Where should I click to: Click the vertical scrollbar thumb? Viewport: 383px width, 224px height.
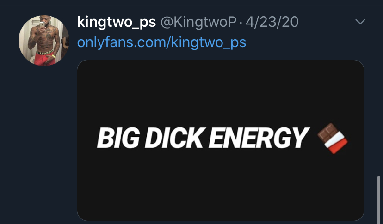378,200
